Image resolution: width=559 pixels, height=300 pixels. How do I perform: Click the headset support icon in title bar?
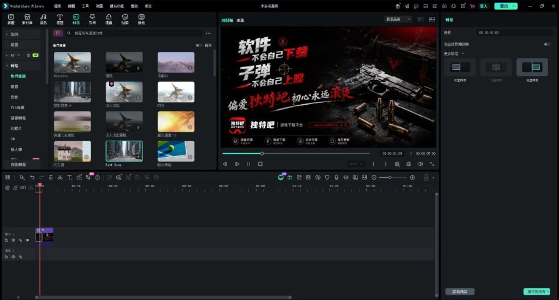pos(454,6)
